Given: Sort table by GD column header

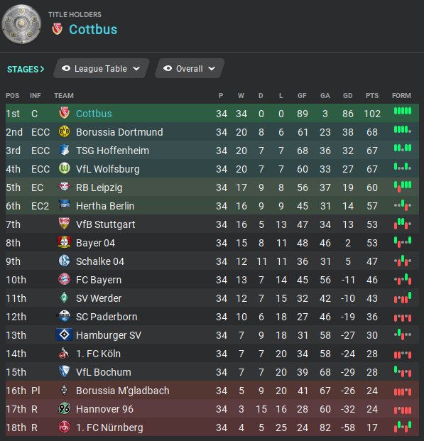Looking at the screenshot, I should pos(347,96).
